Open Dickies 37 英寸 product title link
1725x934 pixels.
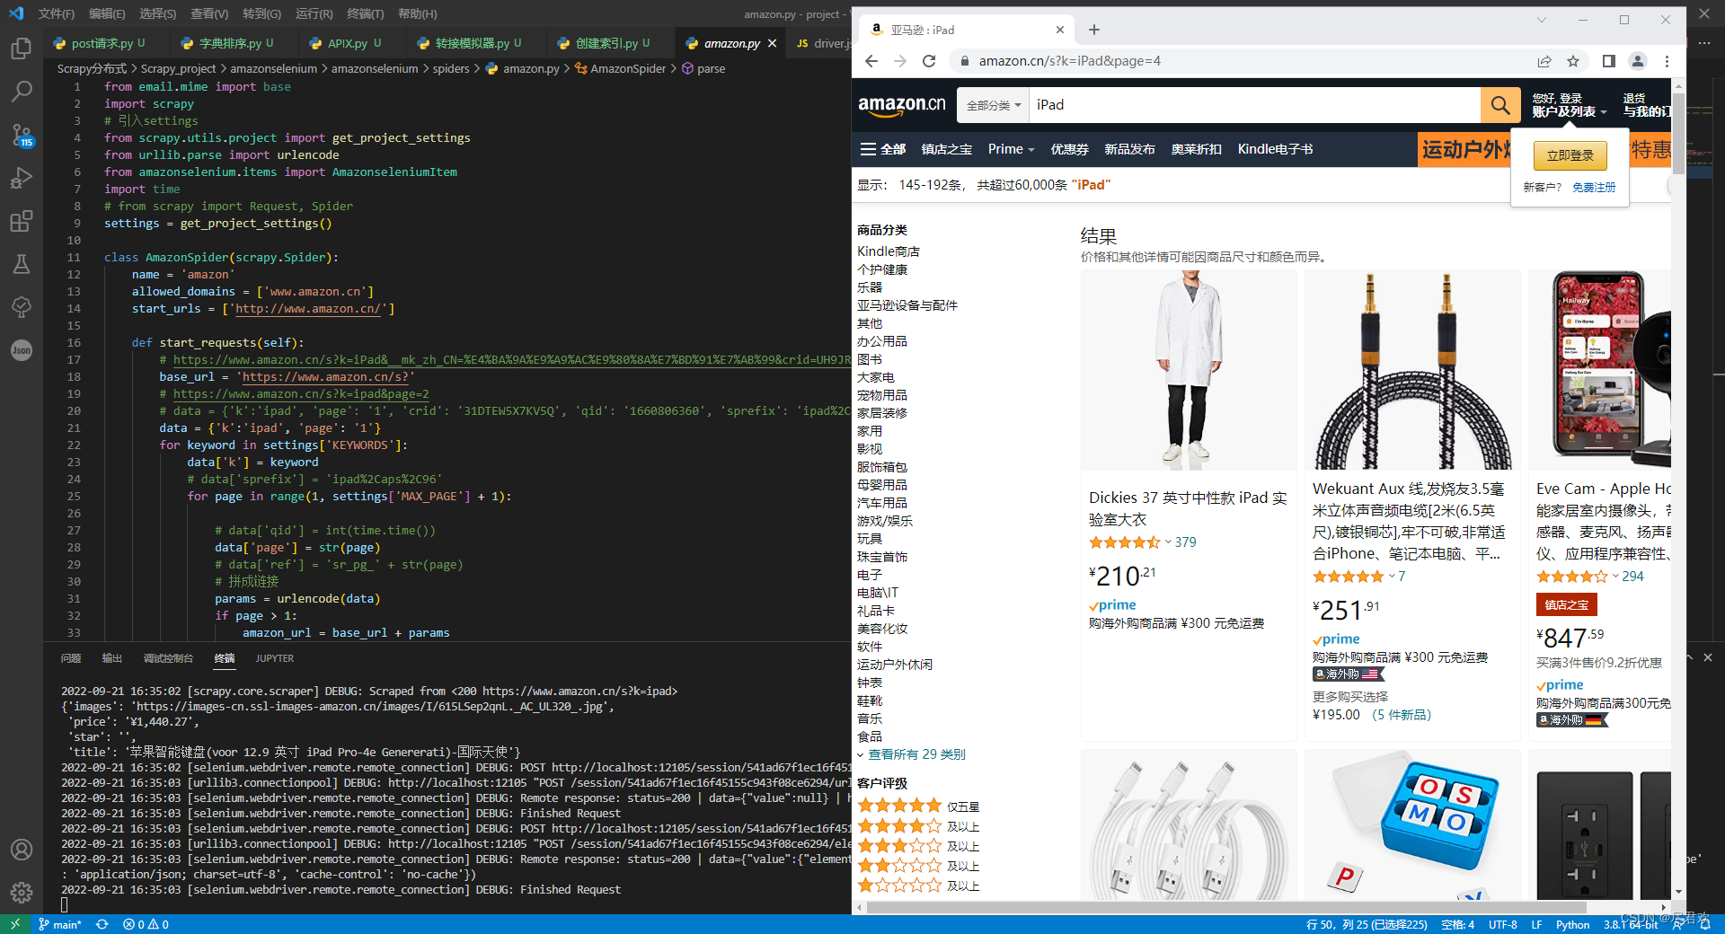pos(1188,508)
